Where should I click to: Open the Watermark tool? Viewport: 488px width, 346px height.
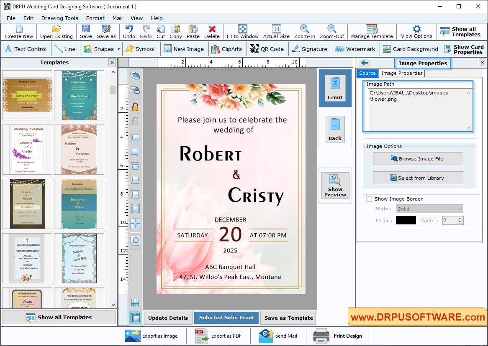(355, 49)
